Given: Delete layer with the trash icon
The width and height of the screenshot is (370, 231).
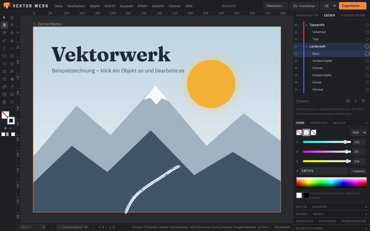Looking at the screenshot, I should pos(363,101).
